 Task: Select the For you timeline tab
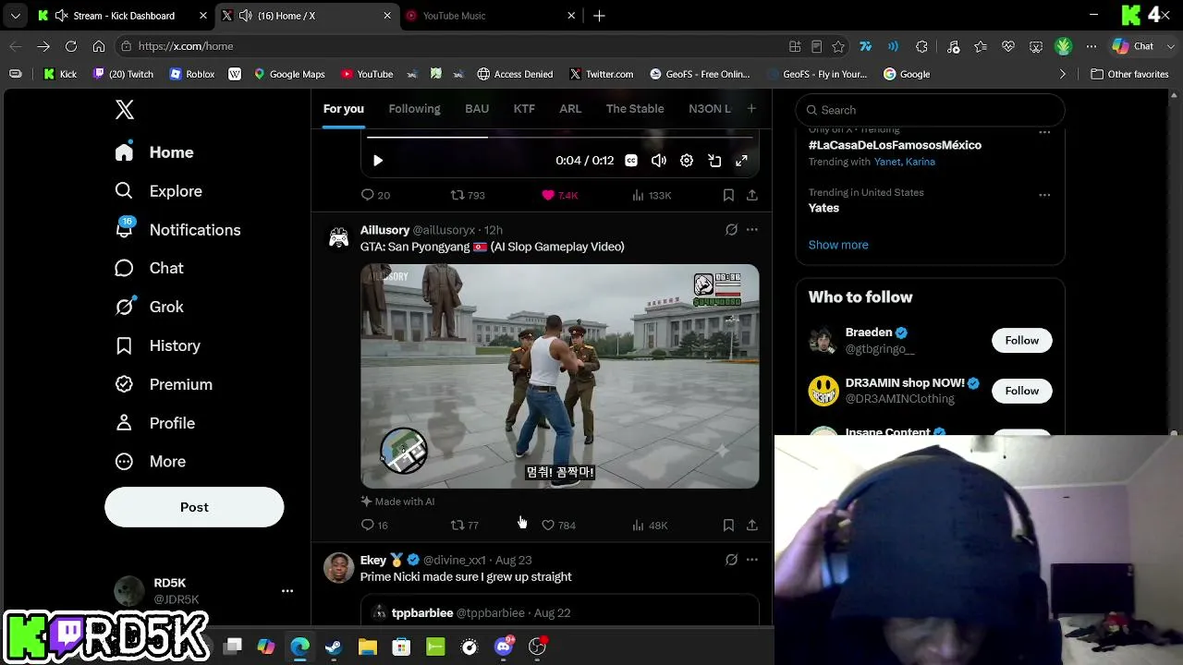[x=344, y=109]
